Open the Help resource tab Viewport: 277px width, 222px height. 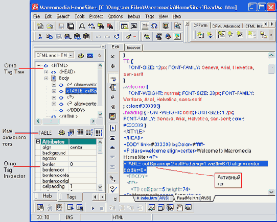(47, 196)
